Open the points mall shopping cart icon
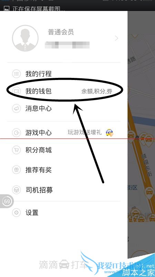 click(16, 150)
